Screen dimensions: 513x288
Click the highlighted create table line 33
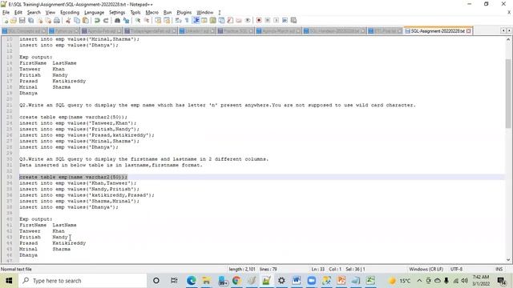click(73, 177)
